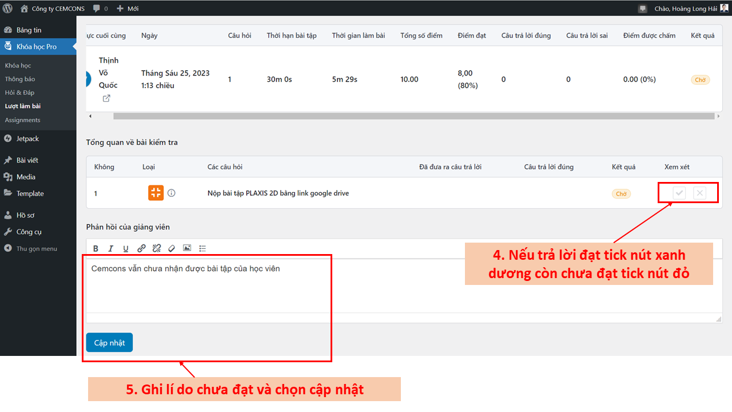Open the WordPress logo menu
Viewport: 732px width, 412px height.
pos(8,9)
